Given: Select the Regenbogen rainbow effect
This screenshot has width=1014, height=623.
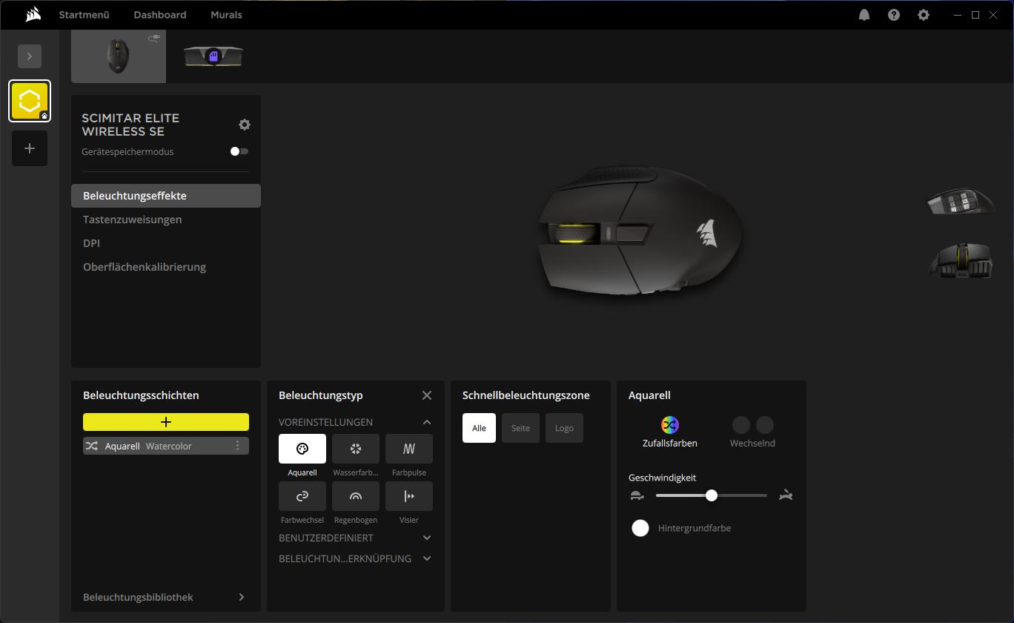Looking at the screenshot, I should tap(355, 496).
